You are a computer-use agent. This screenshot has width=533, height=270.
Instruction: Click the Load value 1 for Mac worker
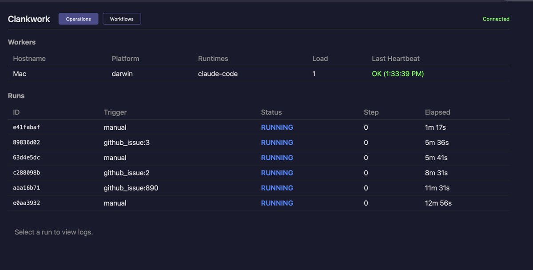(x=314, y=74)
